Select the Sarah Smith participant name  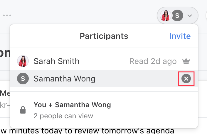pyautogui.click(x=56, y=61)
